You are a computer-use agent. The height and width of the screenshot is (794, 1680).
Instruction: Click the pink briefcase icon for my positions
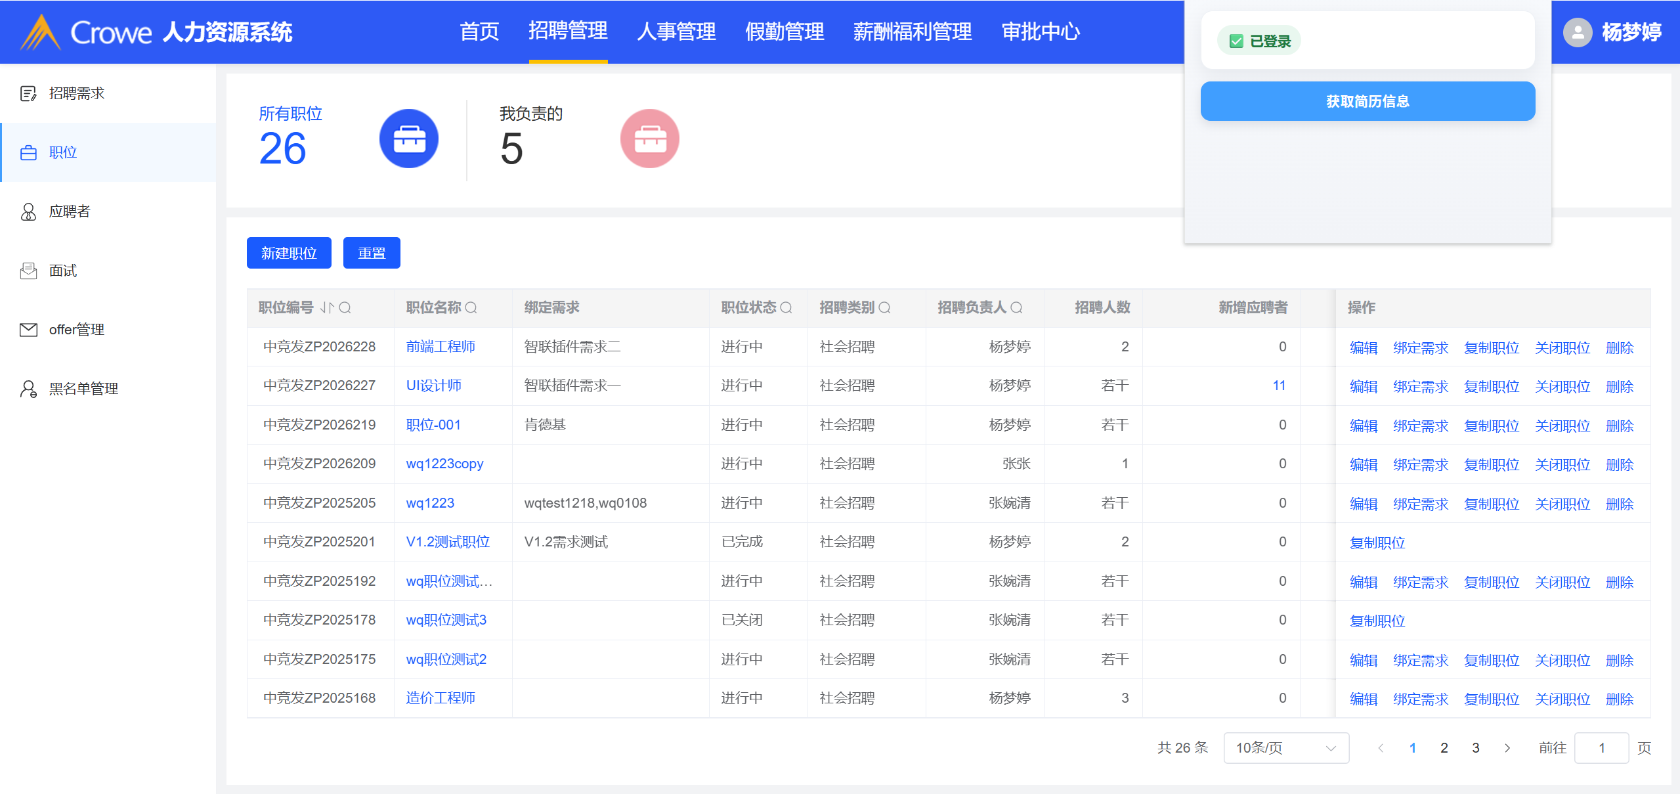649,139
